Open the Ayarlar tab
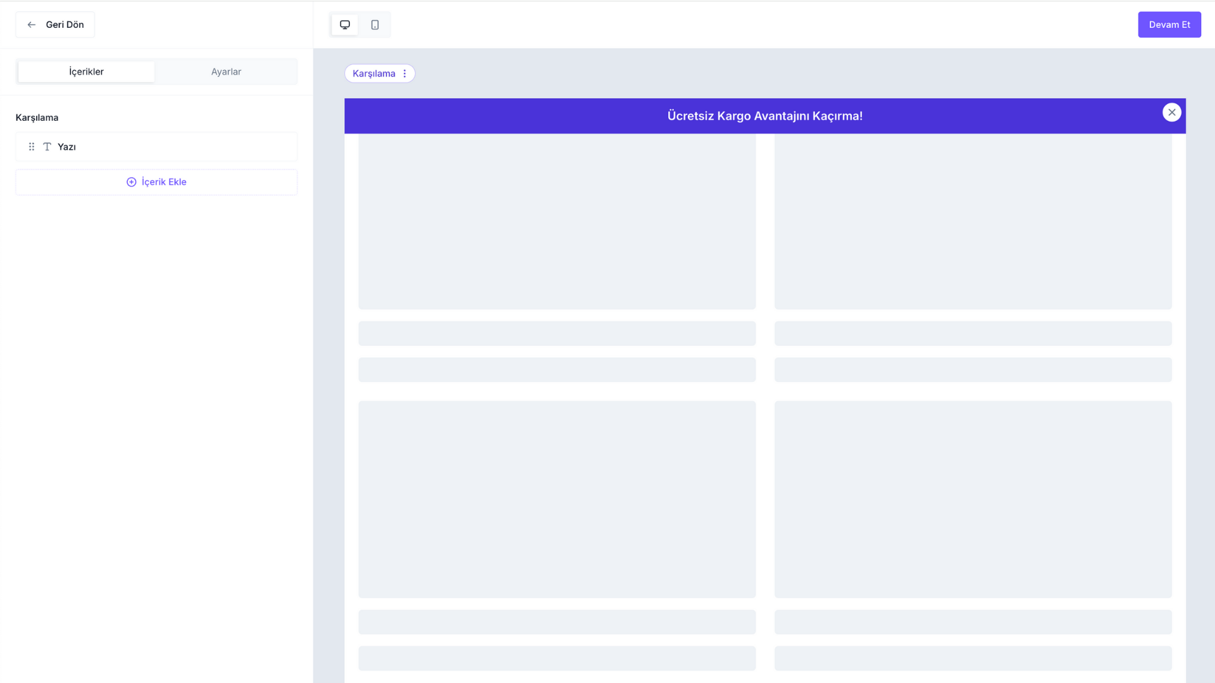 coord(226,71)
